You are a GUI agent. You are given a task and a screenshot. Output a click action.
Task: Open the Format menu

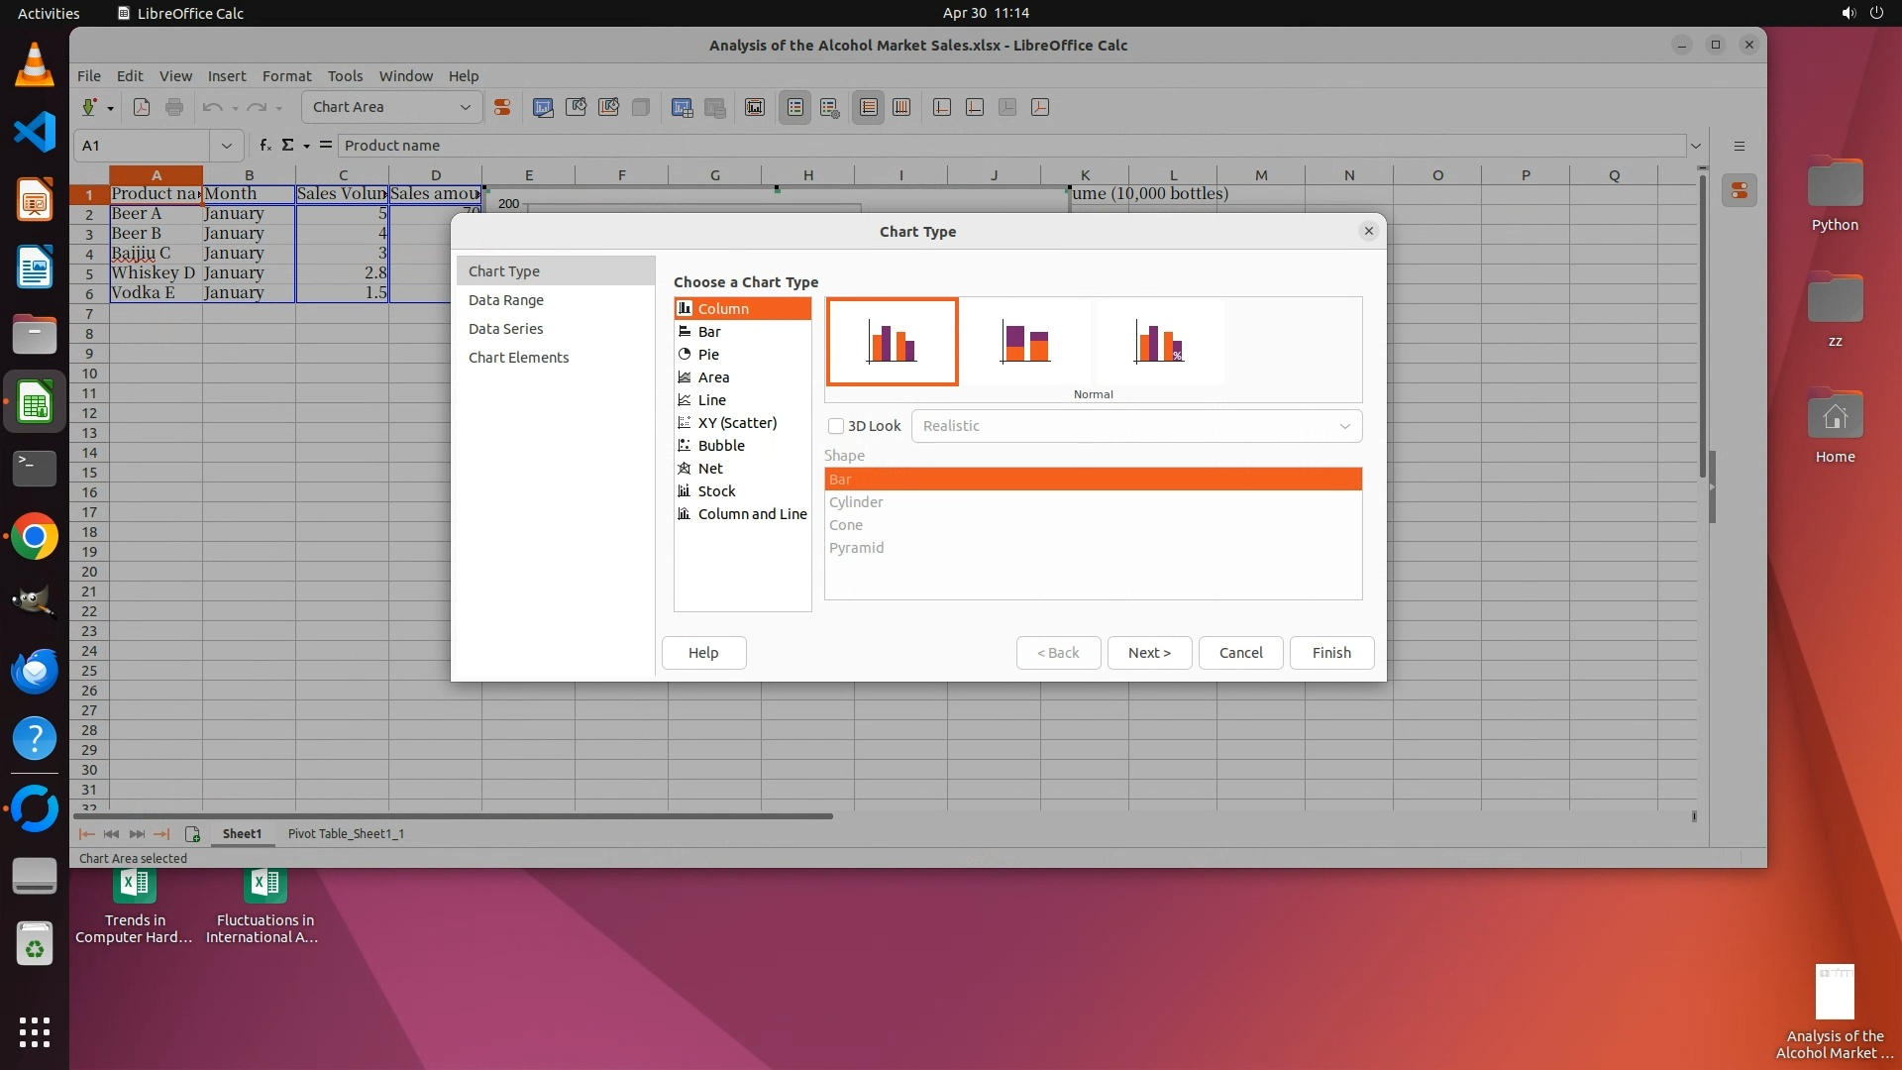click(x=286, y=76)
